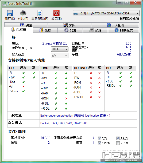Screen dimensions: 143x163
Task: Click the DVD -ROM write red cross
Action: coord(66,98)
